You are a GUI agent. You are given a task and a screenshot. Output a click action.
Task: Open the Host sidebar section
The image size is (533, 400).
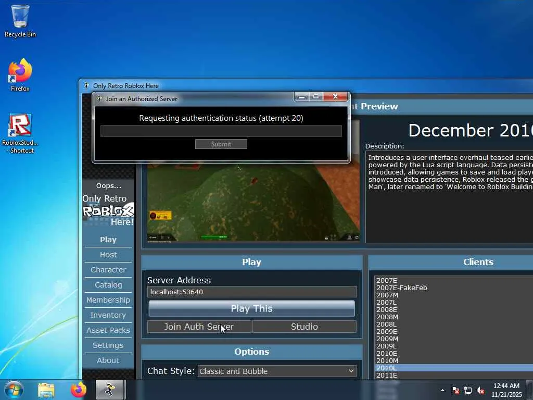point(108,255)
